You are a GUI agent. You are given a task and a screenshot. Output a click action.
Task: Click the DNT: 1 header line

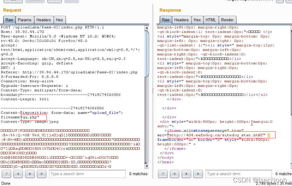pyautogui.click(x=8, y=68)
